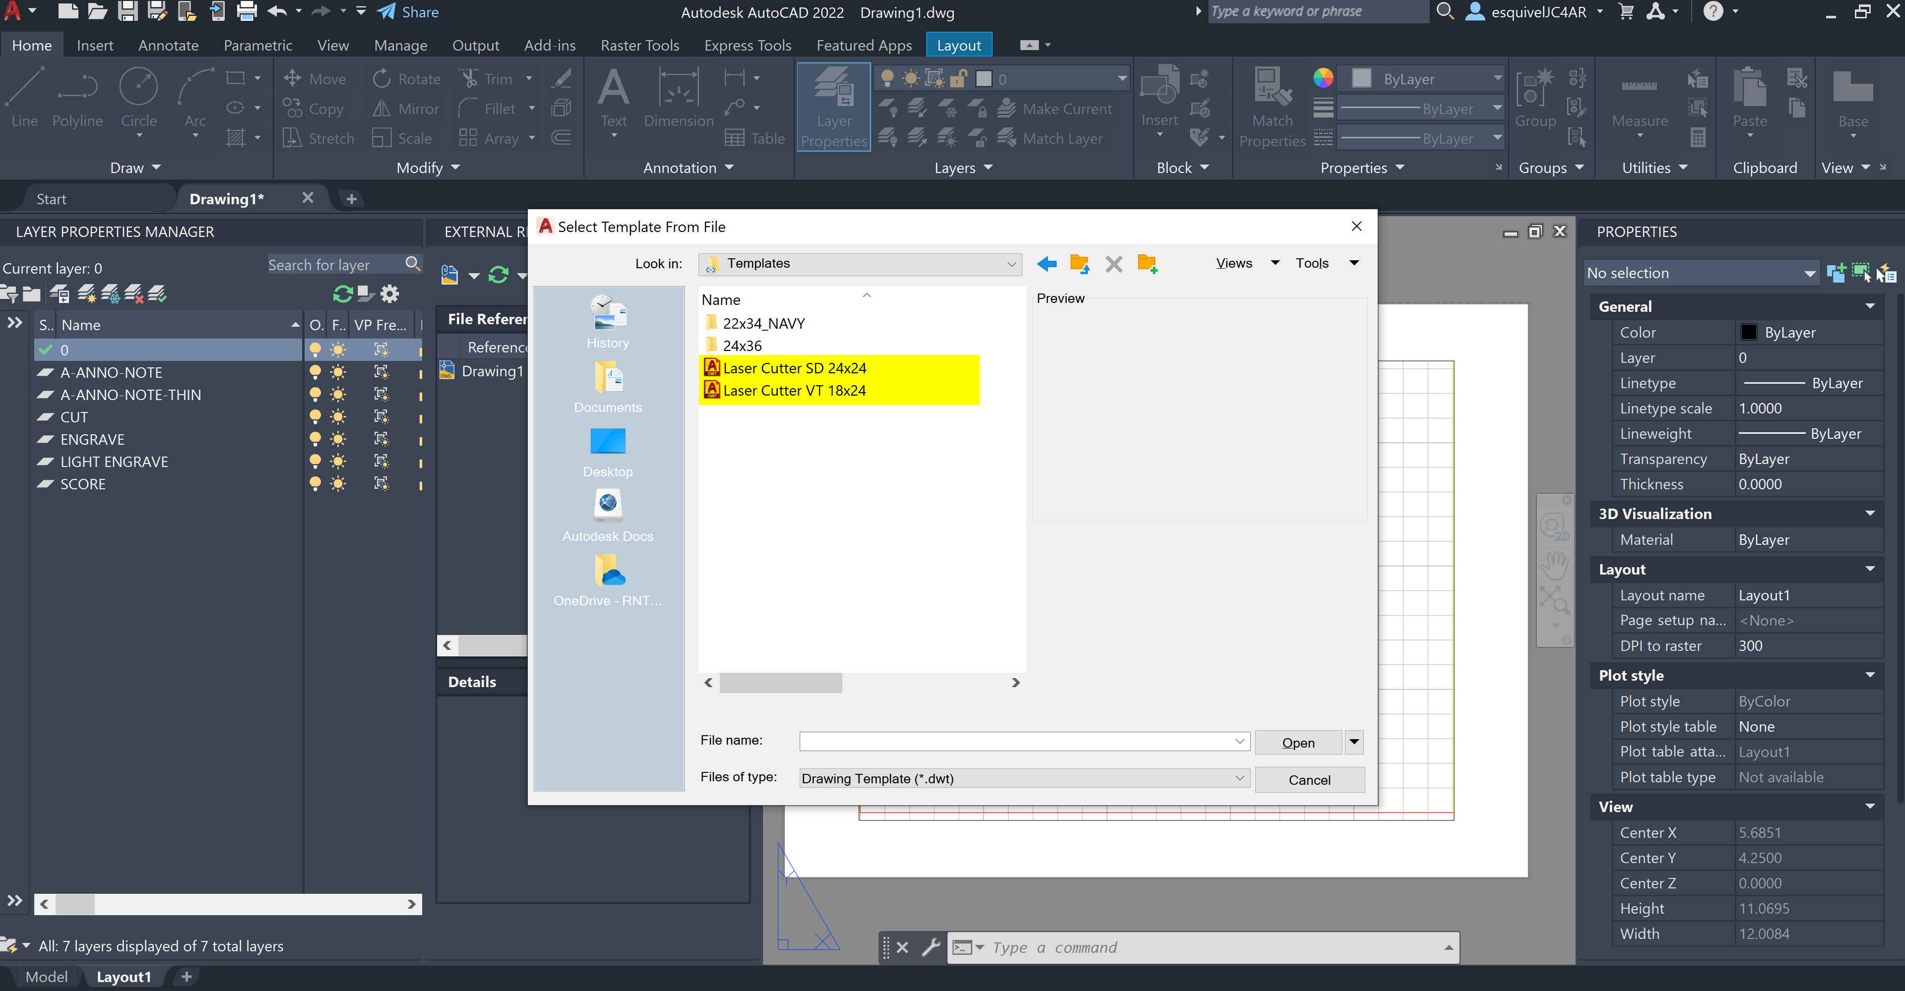Open the Open button's arrow menu
This screenshot has height=991, width=1905.
1353,742
